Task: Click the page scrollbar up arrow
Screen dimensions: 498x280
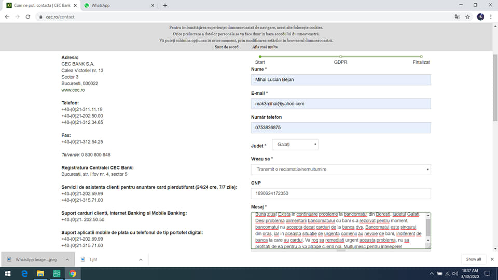Action: click(495, 26)
